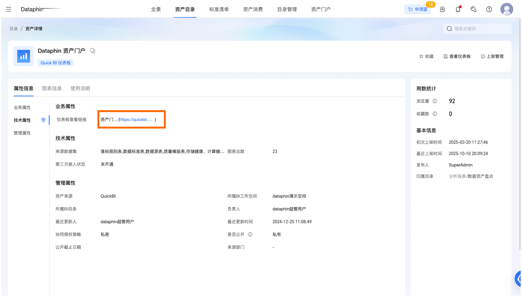522x297 pixels.
Task: Click the 目录 breadcrumb link
Action: 14,29
